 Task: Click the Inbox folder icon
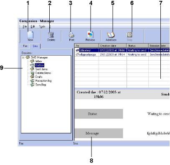pos(32,61)
